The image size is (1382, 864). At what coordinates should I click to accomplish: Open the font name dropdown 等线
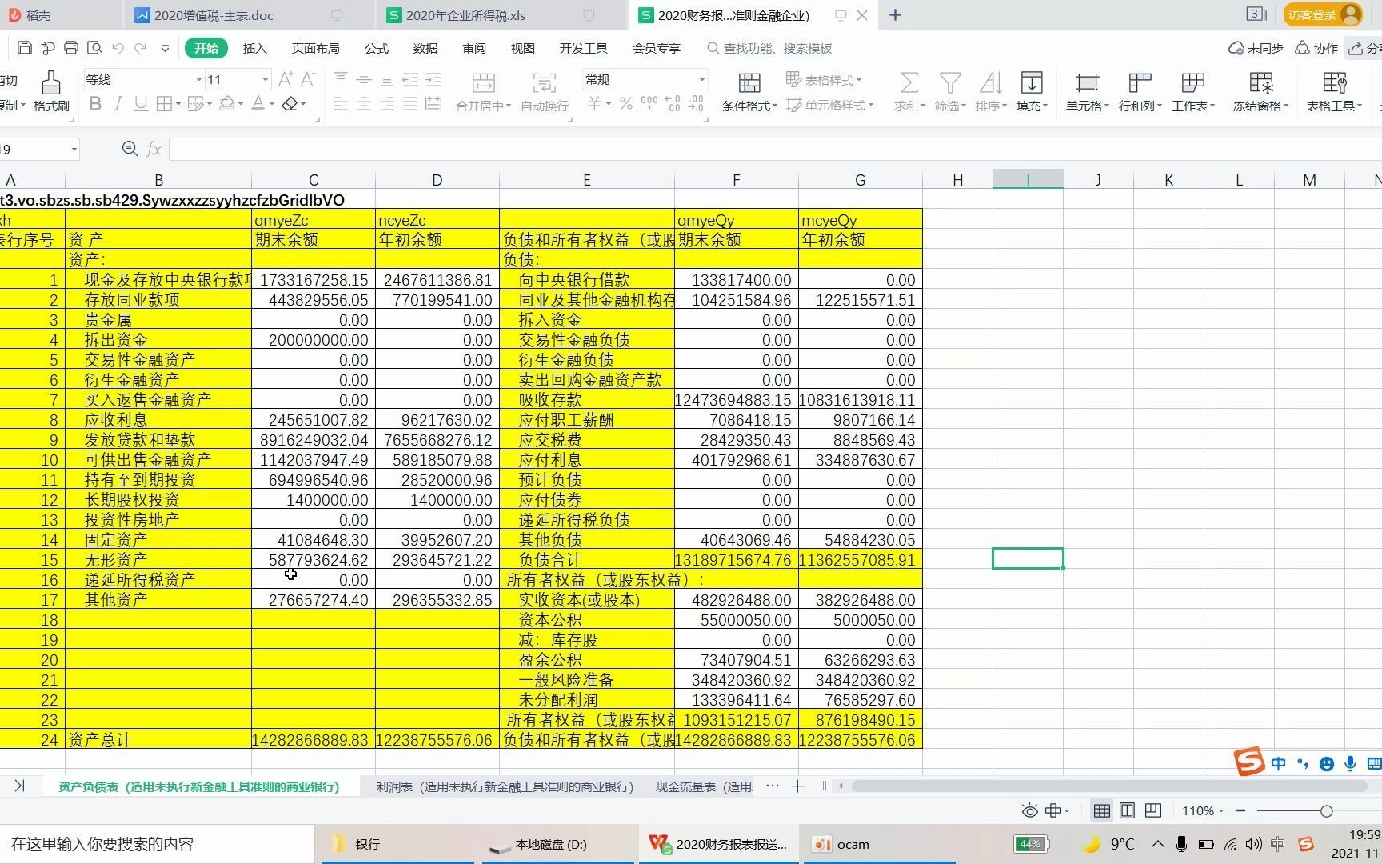(198, 79)
